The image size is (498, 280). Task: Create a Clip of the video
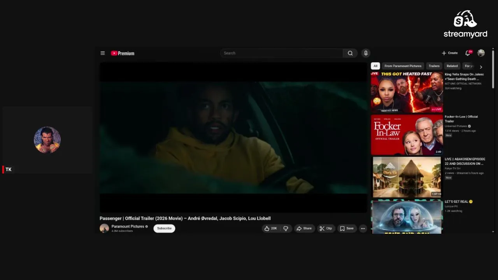326,228
